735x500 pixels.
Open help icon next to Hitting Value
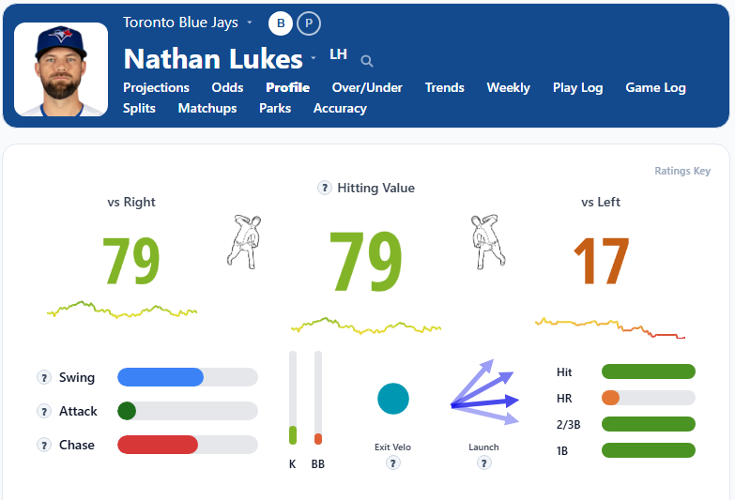(325, 188)
